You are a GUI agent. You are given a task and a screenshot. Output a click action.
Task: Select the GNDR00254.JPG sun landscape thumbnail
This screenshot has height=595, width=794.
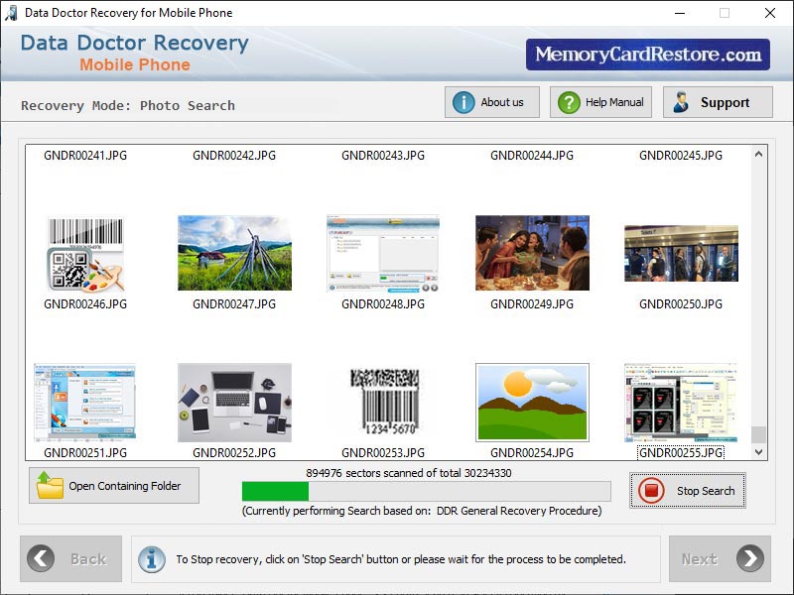coord(531,401)
